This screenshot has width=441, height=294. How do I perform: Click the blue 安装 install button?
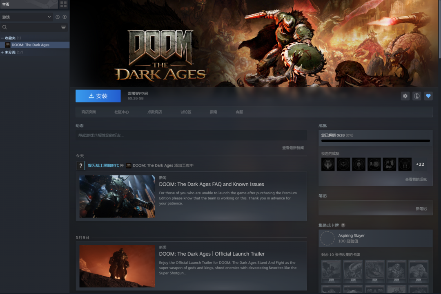click(98, 96)
